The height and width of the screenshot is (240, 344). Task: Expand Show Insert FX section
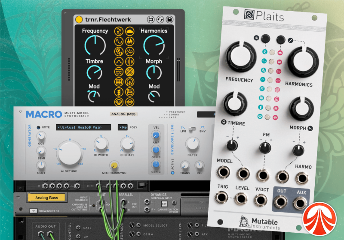coord(32,210)
